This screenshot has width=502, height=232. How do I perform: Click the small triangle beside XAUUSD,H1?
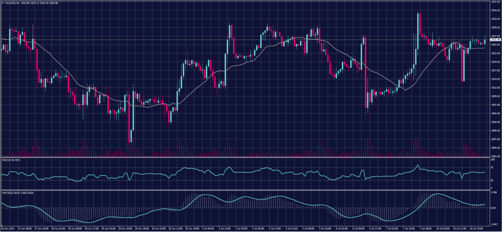(x=3, y=3)
